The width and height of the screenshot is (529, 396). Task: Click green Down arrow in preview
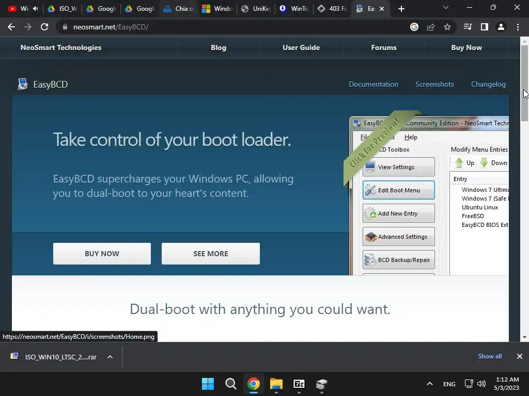[484, 162]
